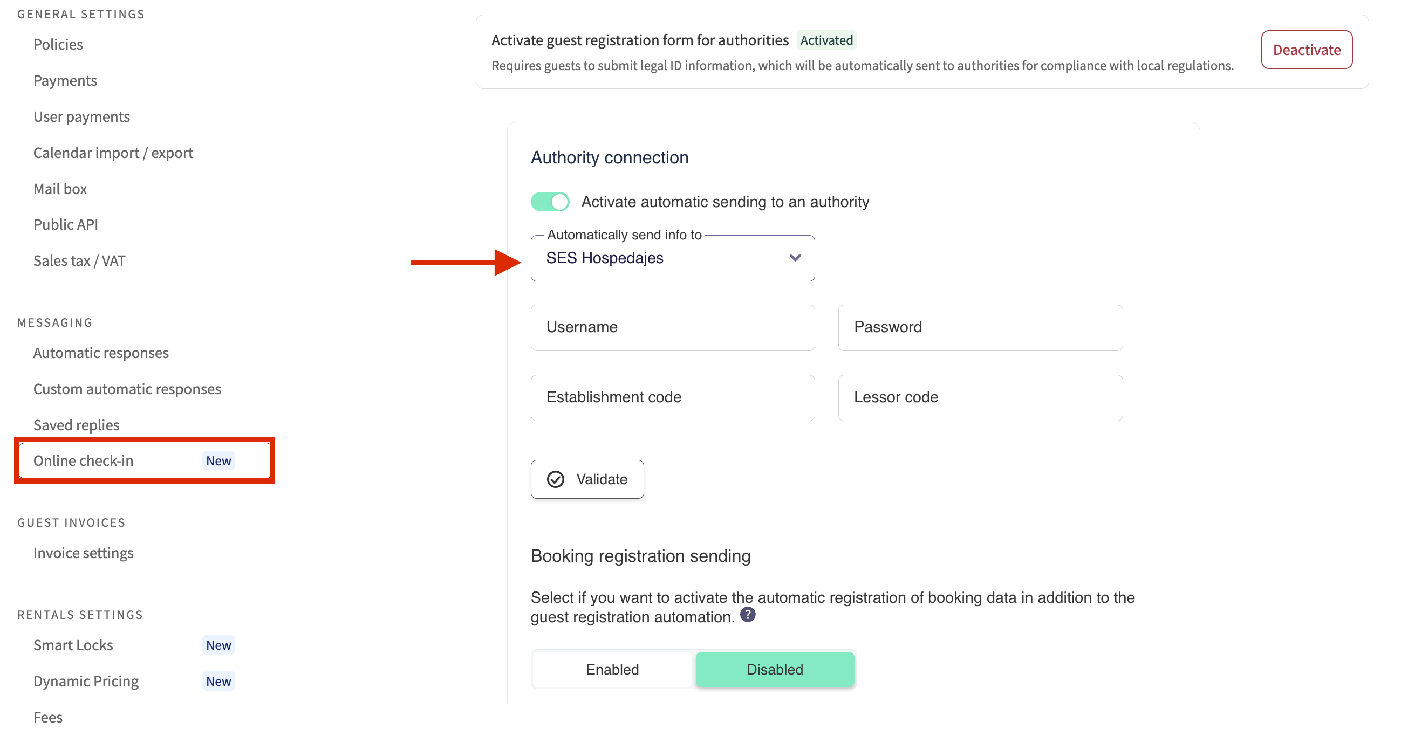Viewport: 1408px width, 743px height.
Task: Select Disabled for booking registration sending
Action: coord(774,669)
